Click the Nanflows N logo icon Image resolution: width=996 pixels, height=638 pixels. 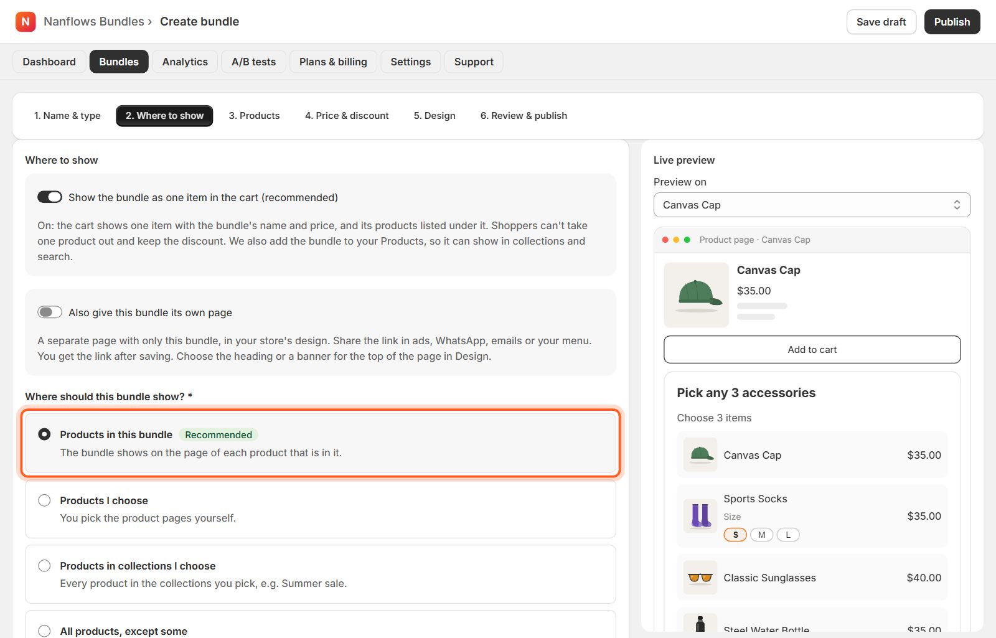pos(26,22)
